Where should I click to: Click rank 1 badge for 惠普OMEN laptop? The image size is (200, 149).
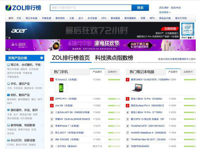pos(127,80)
